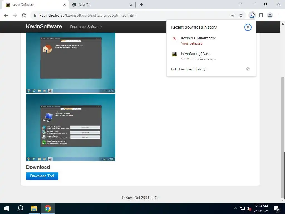Click the network tray icon
285x214 pixels.
pos(242,208)
